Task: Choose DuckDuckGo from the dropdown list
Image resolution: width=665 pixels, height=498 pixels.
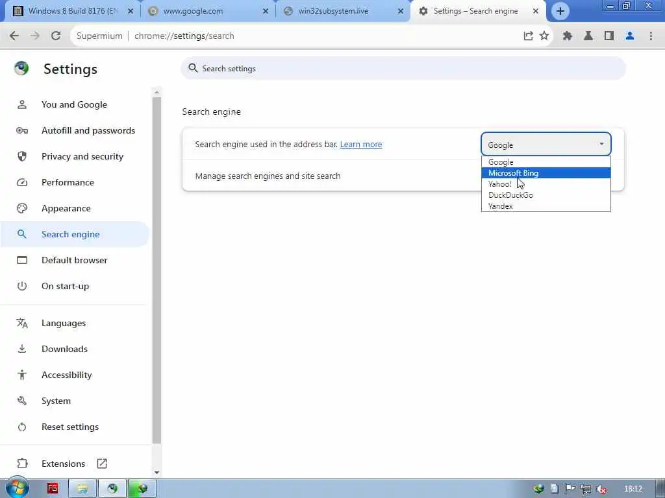Action: [546, 195]
